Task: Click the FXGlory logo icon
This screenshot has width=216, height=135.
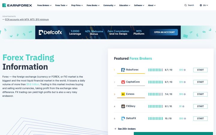Action: [x=123, y=106]
